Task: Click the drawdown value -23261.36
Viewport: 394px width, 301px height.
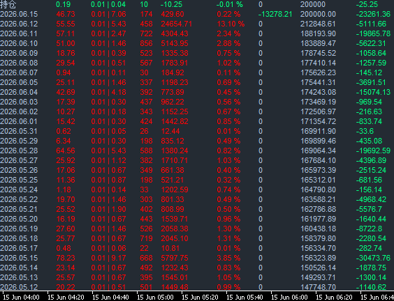Action: [373, 15]
